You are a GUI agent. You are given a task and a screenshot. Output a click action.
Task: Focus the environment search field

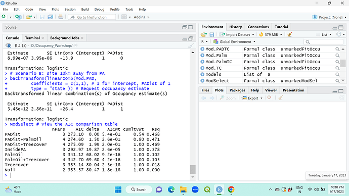(323, 42)
